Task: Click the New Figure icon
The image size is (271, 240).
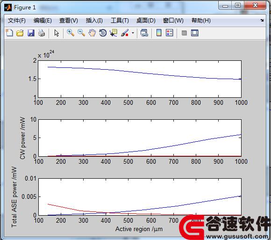Action: [x=9, y=33]
